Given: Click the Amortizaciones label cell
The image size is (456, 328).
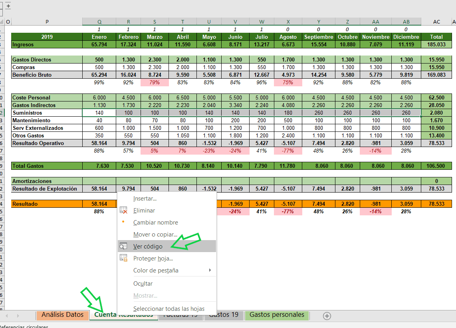Looking at the screenshot, I should [x=47, y=181].
